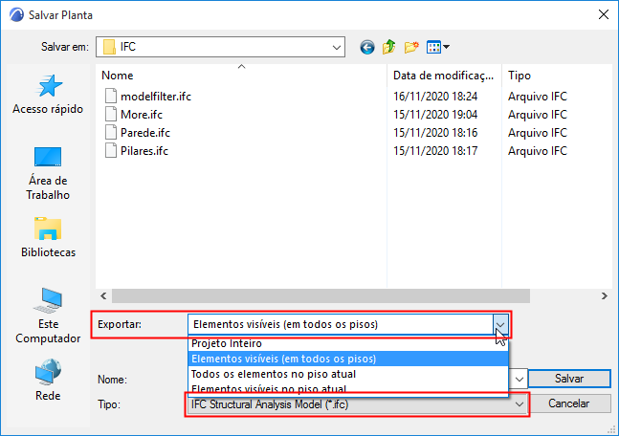Click the horizontal scrollbar thumb
The height and width of the screenshot is (436, 619).
[321, 296]
